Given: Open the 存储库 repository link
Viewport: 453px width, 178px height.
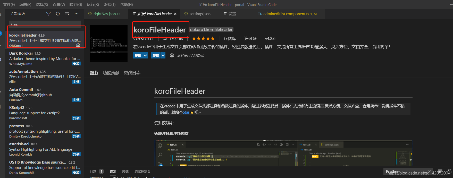Looking at the screenshot, I should point(230,39).
